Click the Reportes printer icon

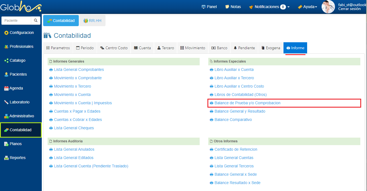click(6, 158)
